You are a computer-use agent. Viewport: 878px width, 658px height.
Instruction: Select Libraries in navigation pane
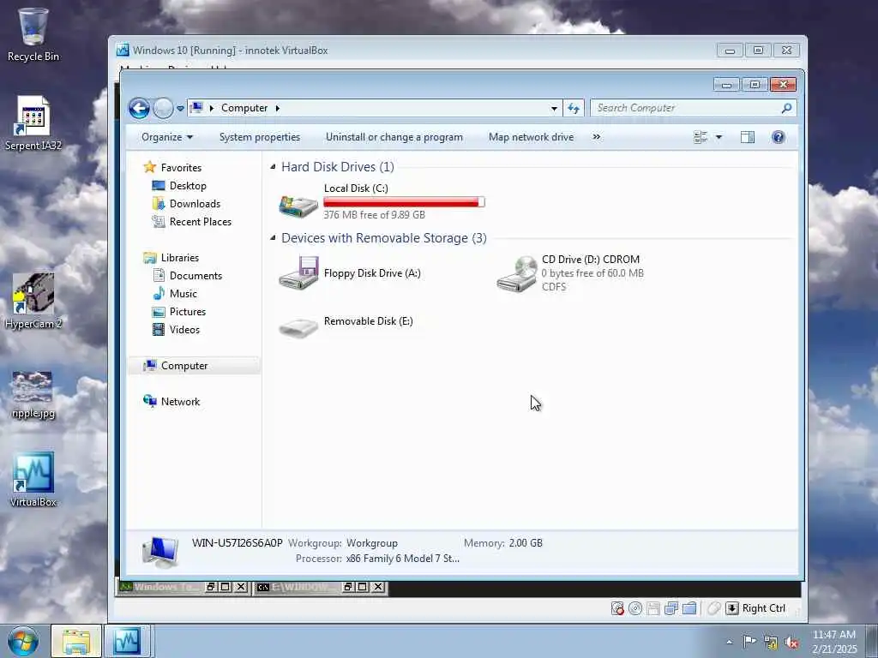pos(180,258)
